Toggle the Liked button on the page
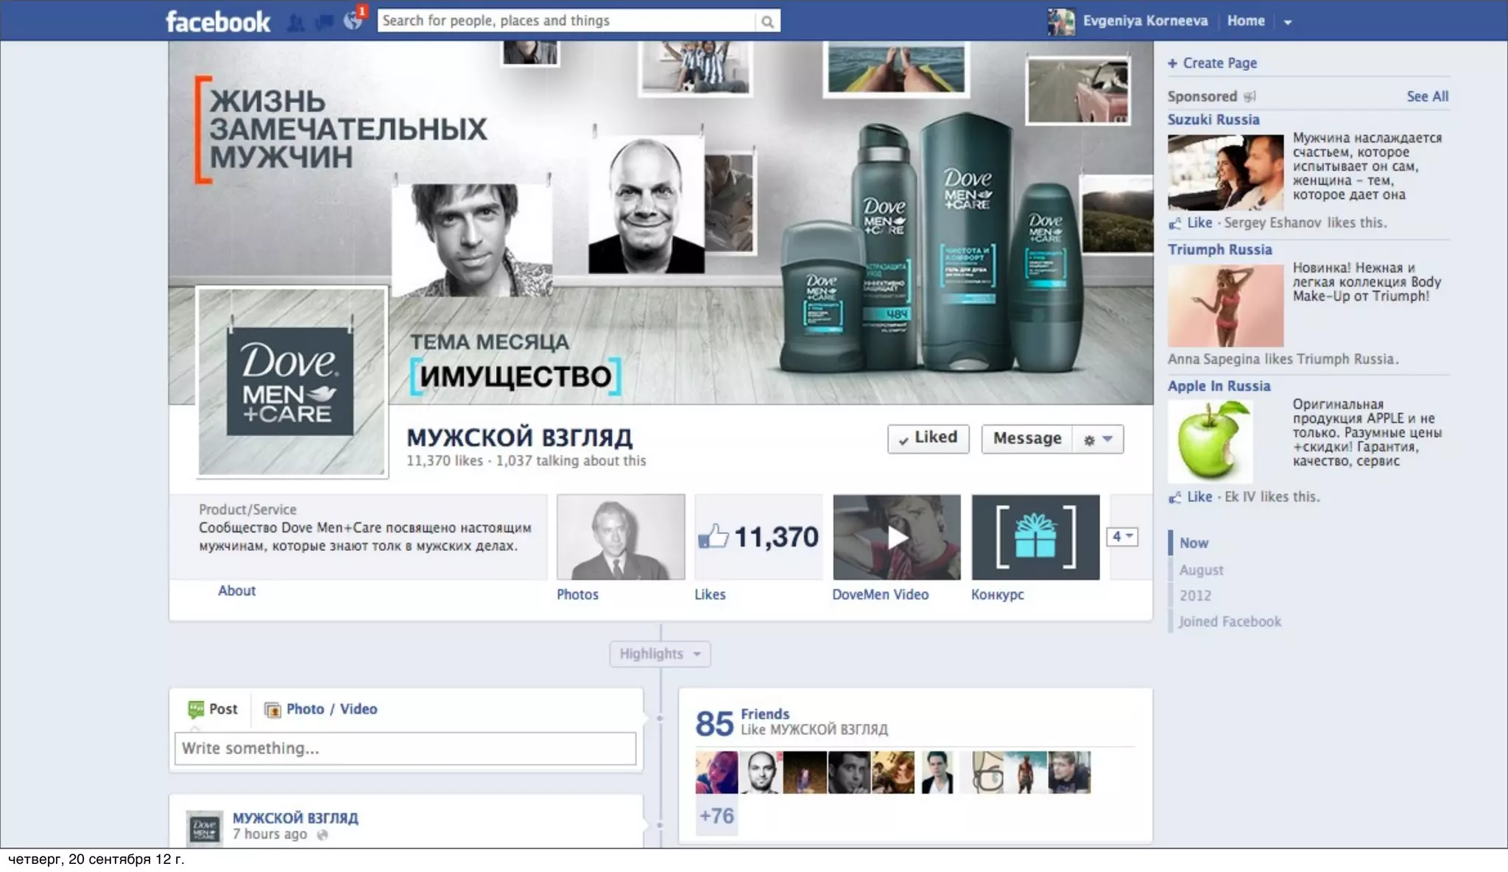Viewport: 1508px width, 872px height. click(x=928, y=438)
